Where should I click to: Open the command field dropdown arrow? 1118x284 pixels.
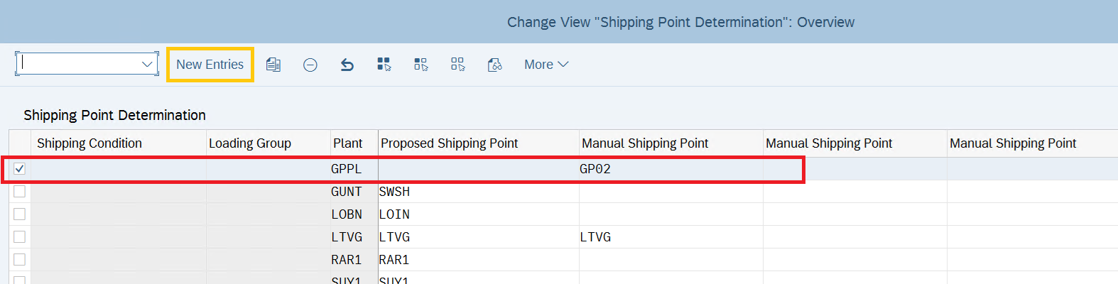pyautogui.click(x=147, y=64)
